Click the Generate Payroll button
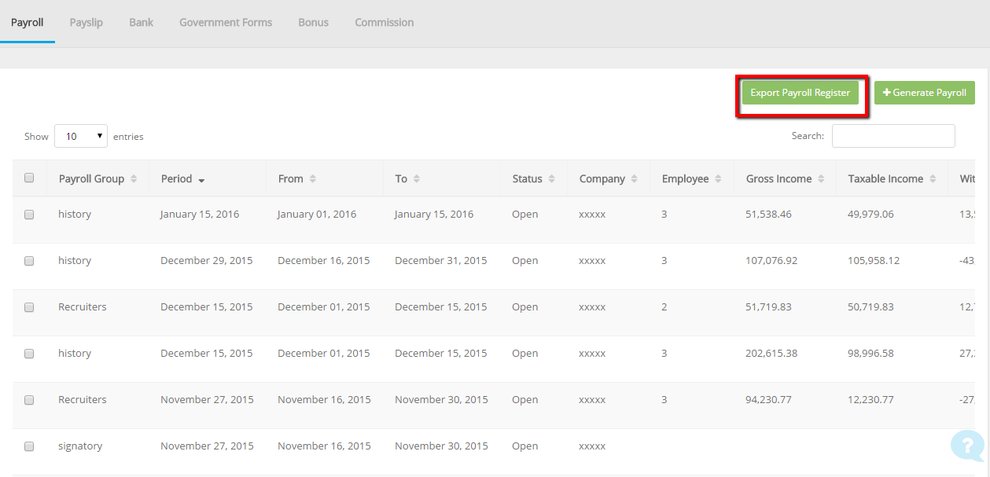 pos(925,93)
